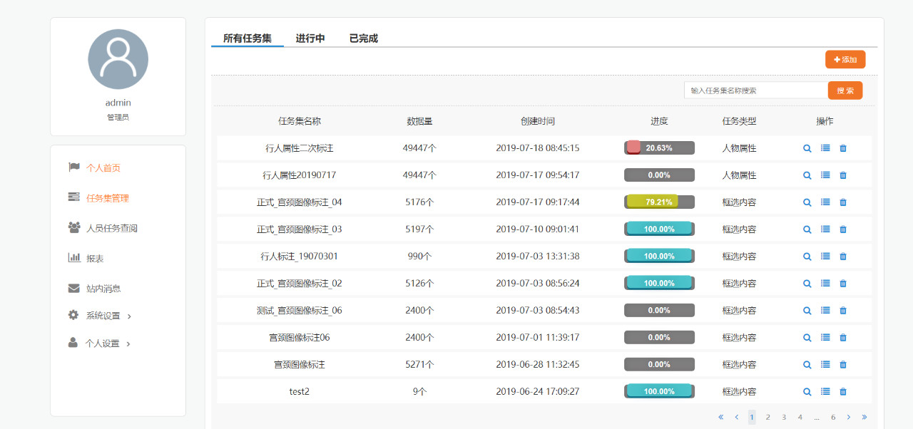The height and width of the screenshot is (429, 913).
Task: Switch to the 已完成 tab
Action: pos(363,38)
